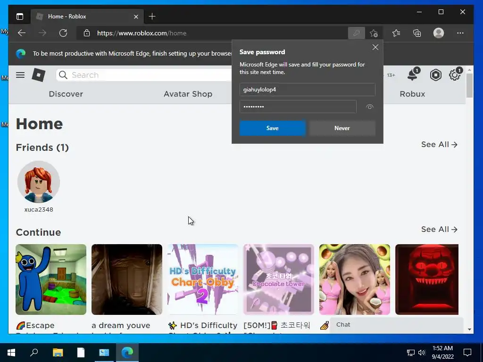The width and height of the screenshot is (483, 362).
Task: Open the Avatar Shop tab
Action: pos(188,94)
